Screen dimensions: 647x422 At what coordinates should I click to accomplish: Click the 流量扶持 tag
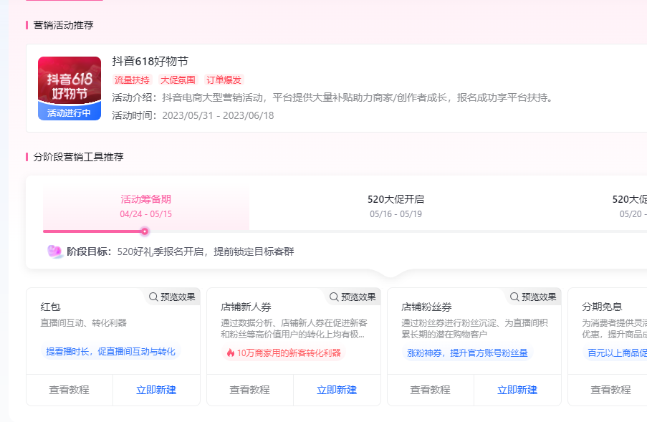[x=132, y=80]
